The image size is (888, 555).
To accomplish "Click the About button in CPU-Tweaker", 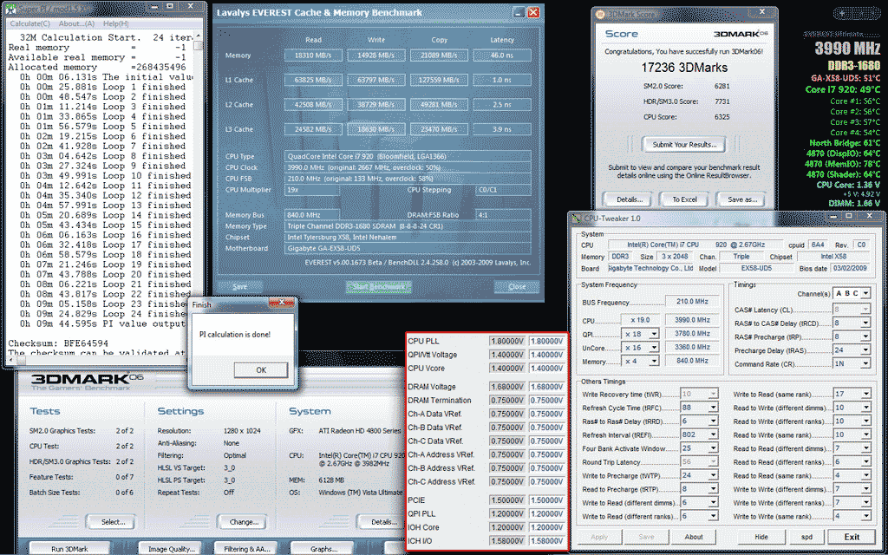I will 694,537.
